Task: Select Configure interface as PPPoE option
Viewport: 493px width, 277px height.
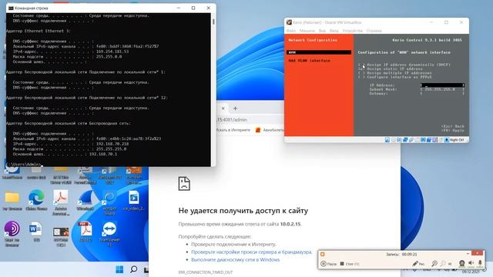Action: (395, 77)
